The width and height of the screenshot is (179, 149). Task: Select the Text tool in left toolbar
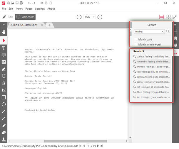pos(4,48)
